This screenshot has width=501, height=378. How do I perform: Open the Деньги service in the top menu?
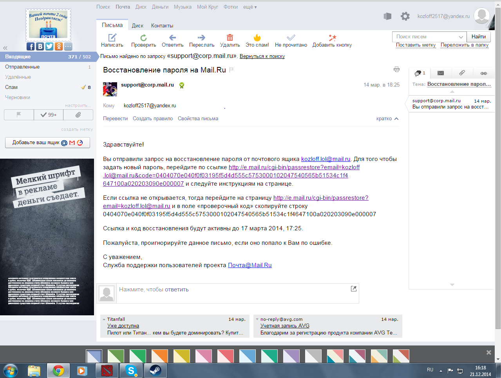160,7
